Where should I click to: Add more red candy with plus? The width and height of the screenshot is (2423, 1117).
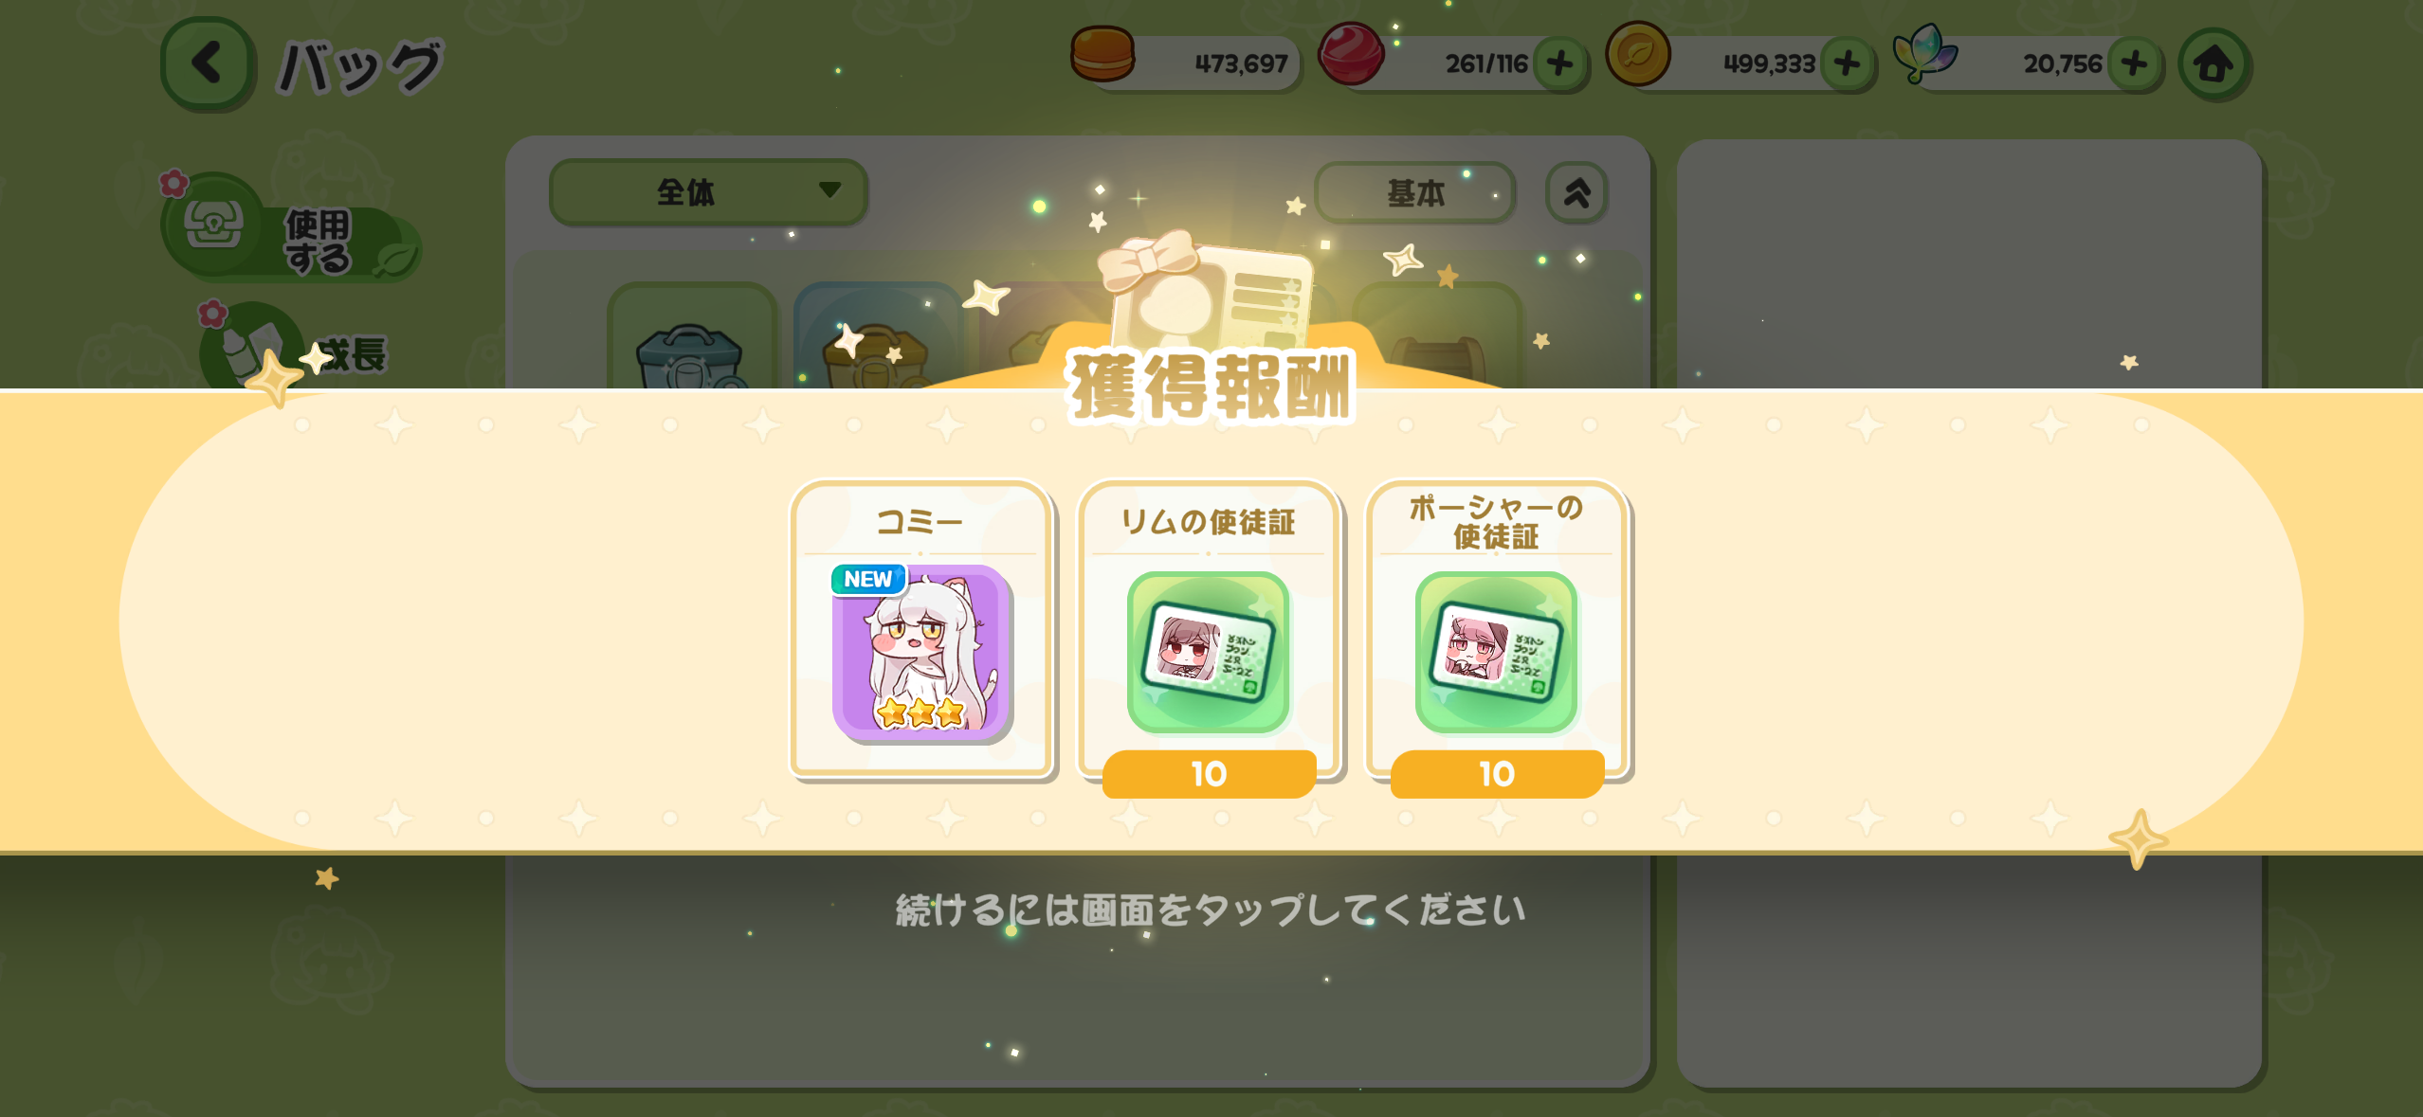(x=1559, y=64)
